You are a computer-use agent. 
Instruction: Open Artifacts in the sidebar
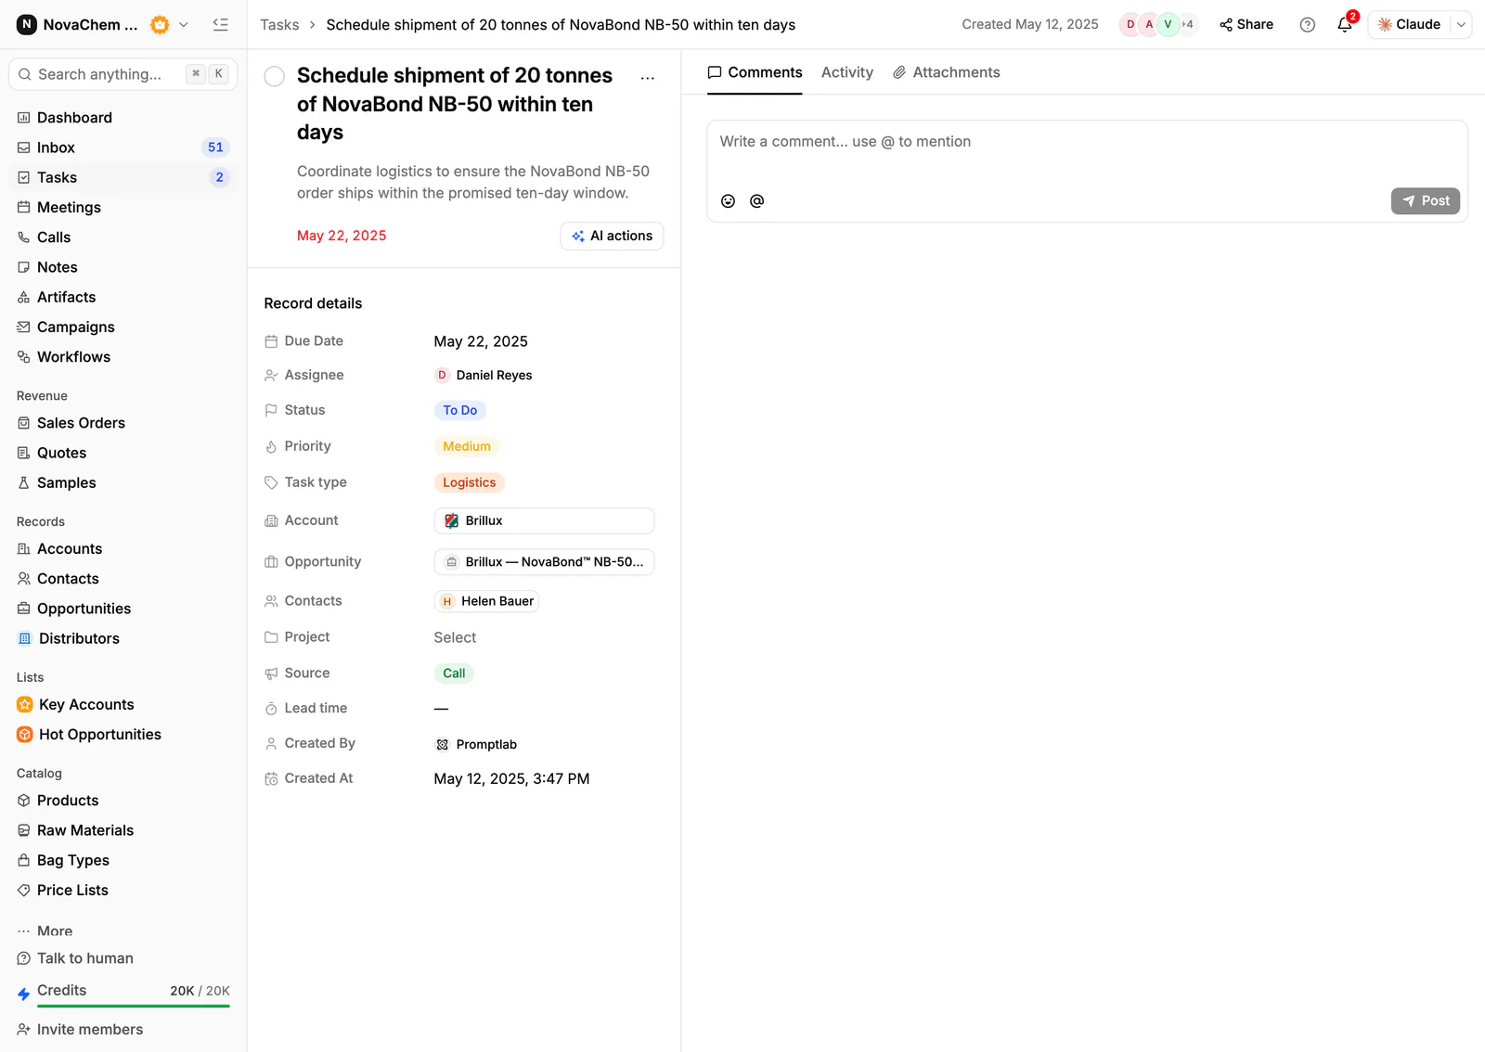pos(123,297)
